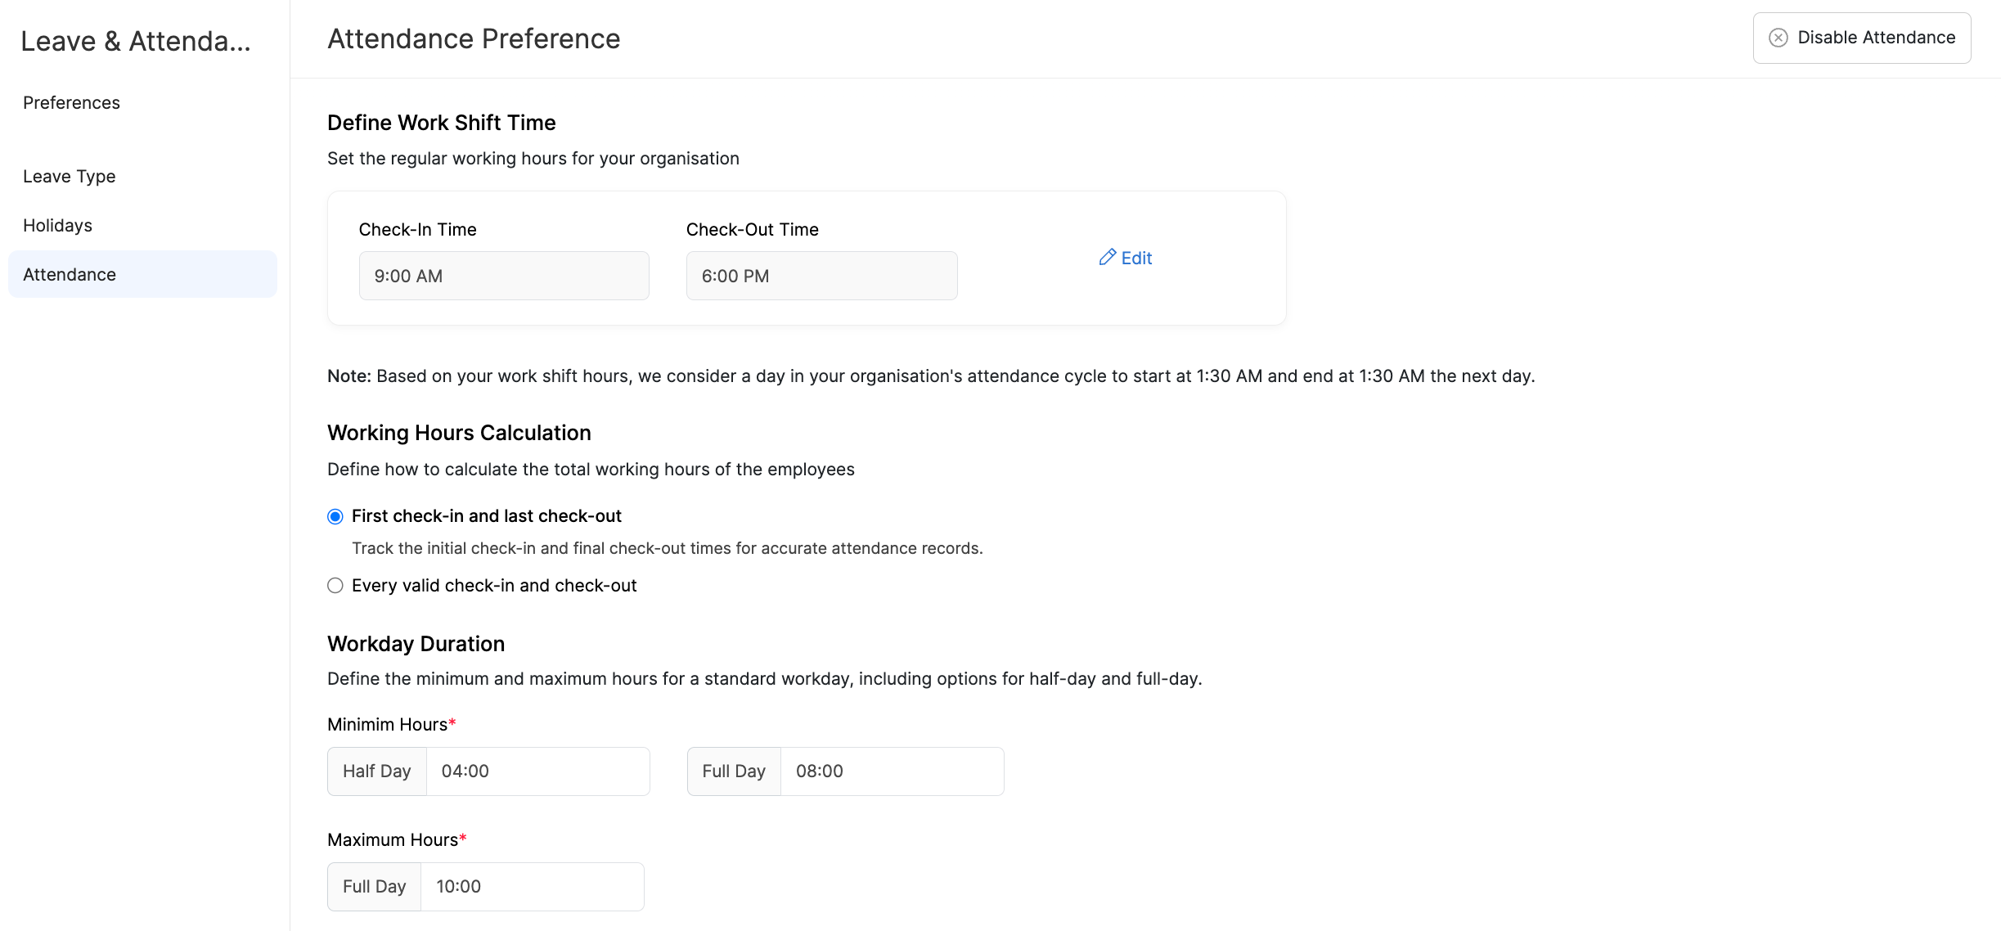
Task: Open Preferences in the sidebar
Action: tap(71, 103)
